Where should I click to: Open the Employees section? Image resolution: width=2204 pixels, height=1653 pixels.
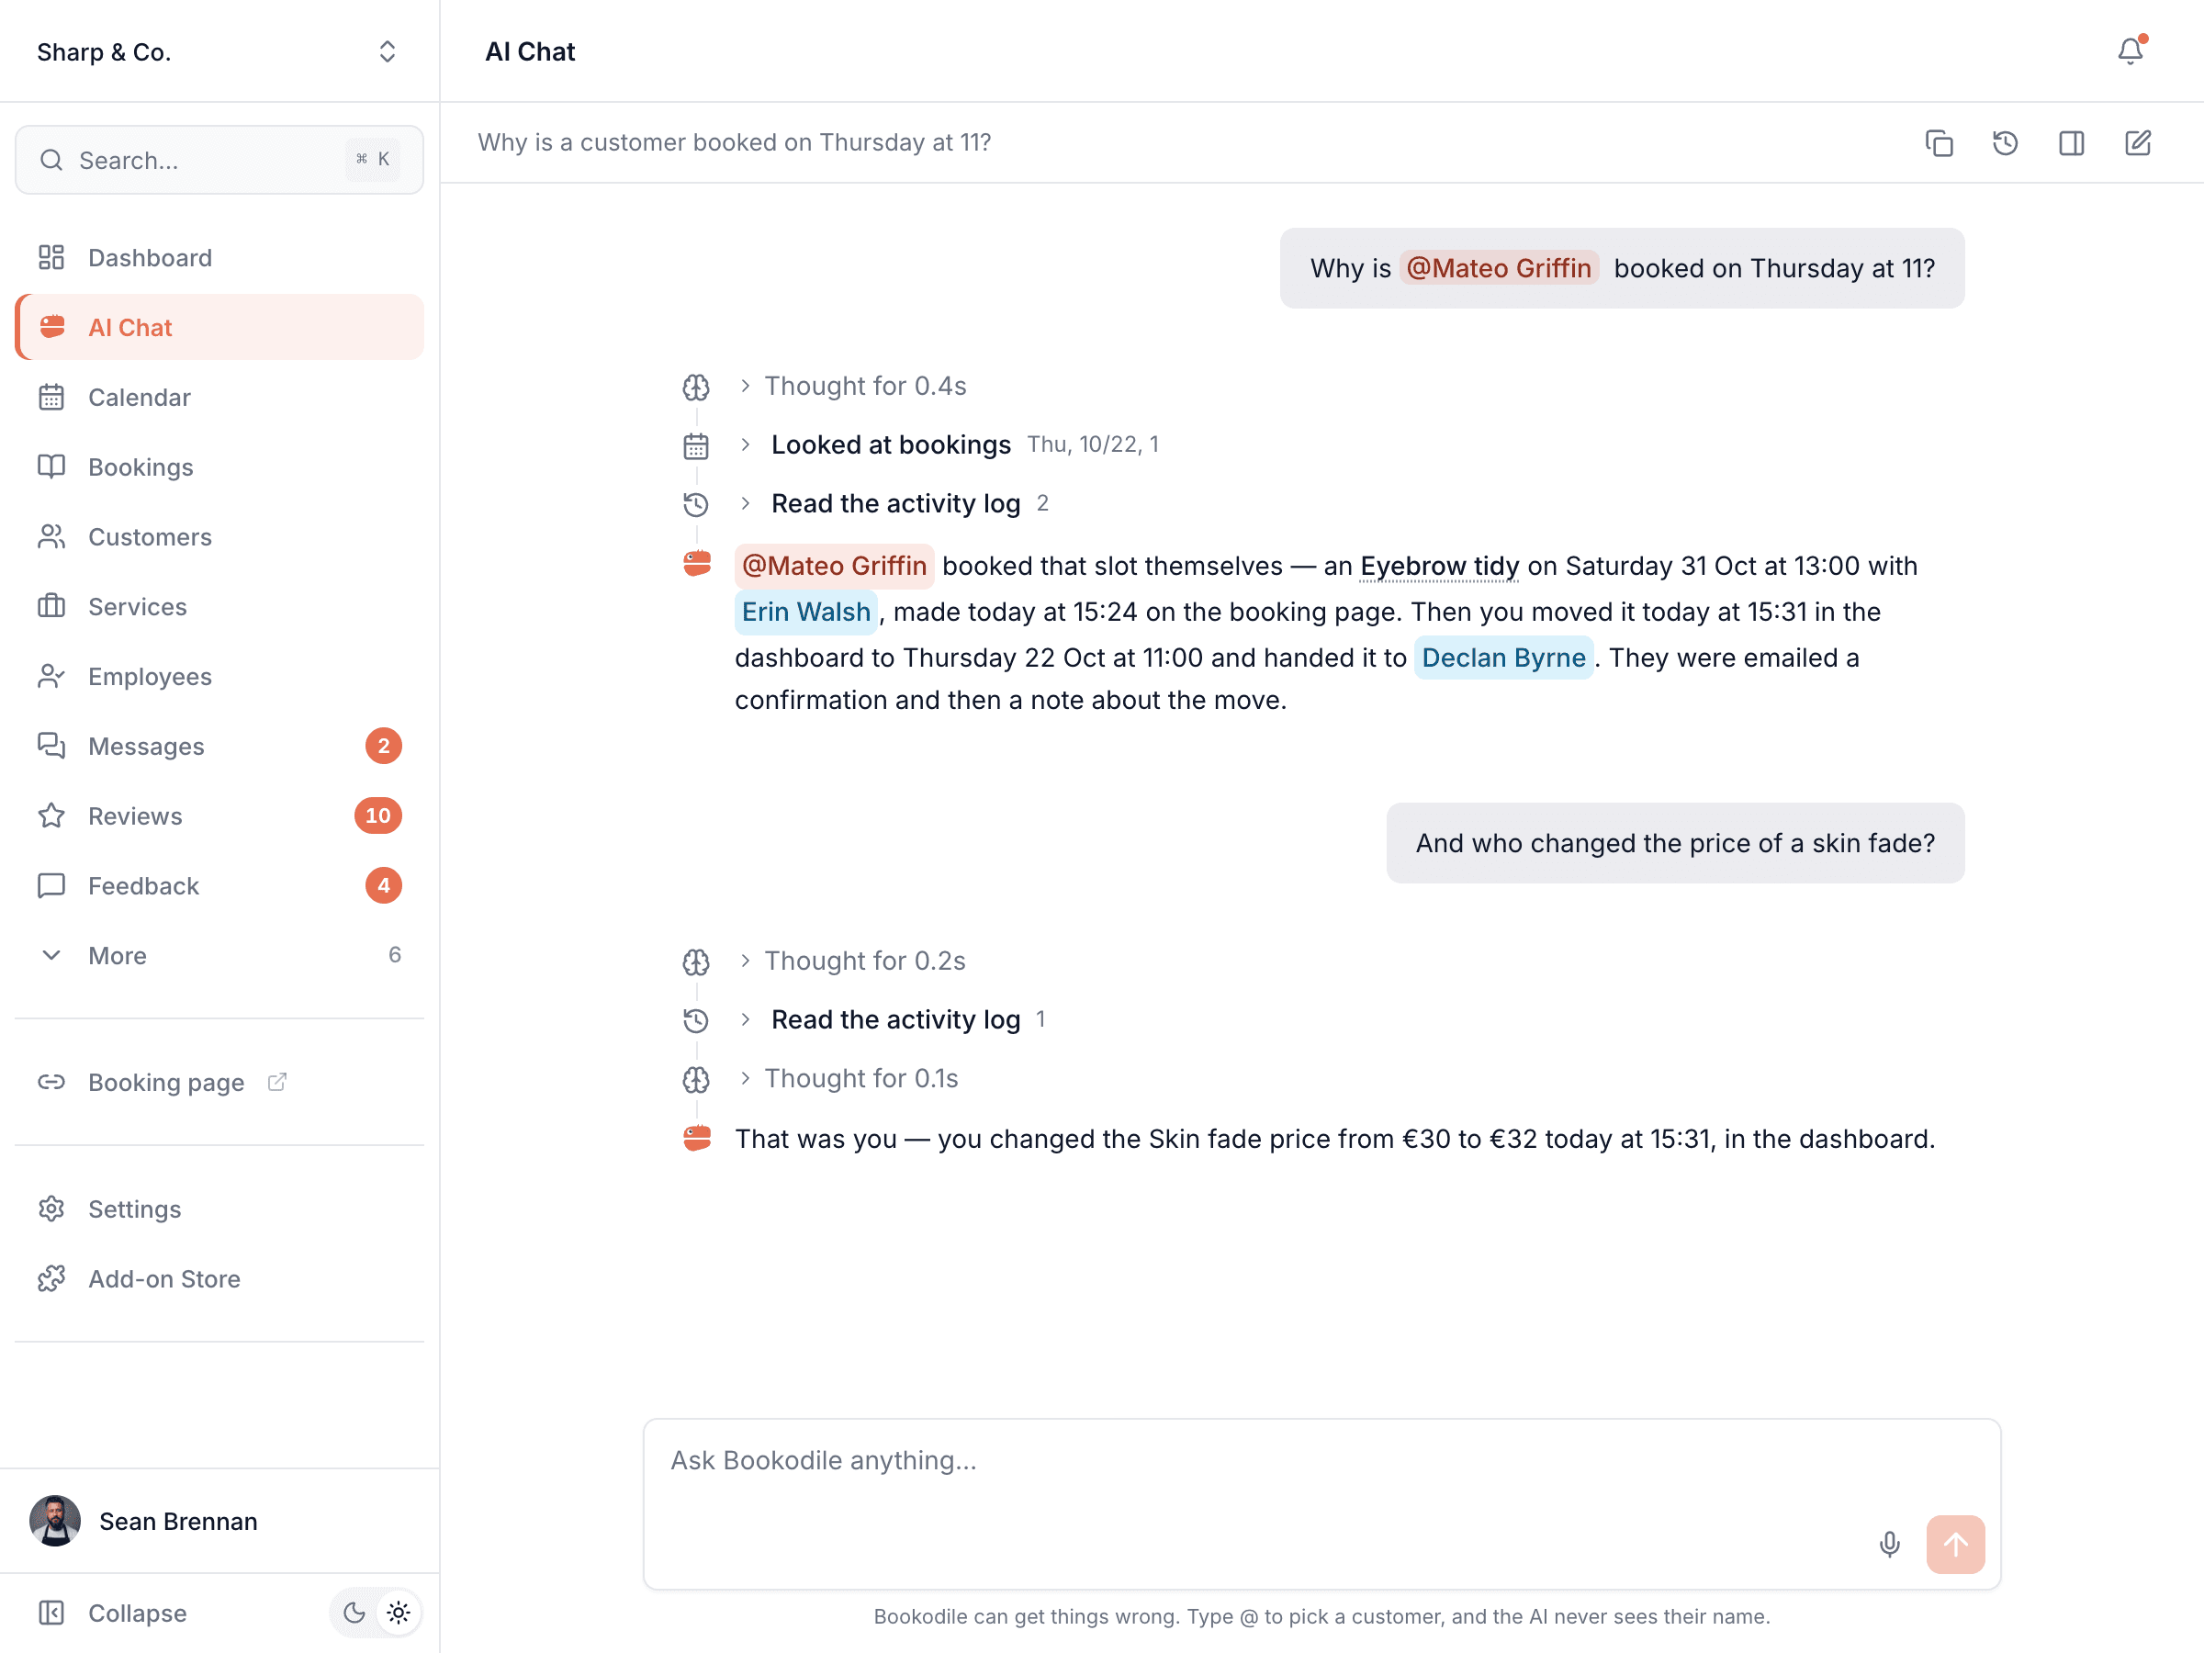point(219,677)
